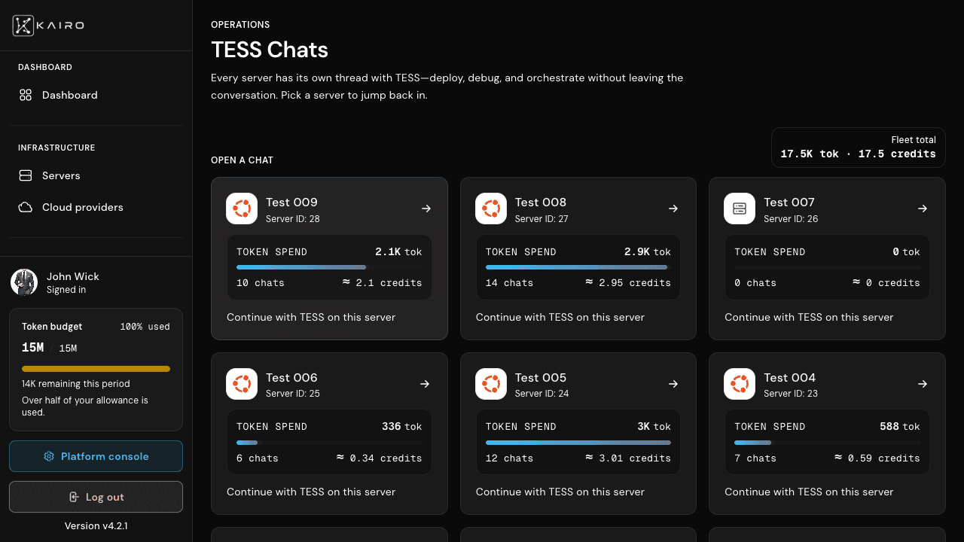Click 'Server ID: 26' text
The image size is (964, 542).
[791, 219]
